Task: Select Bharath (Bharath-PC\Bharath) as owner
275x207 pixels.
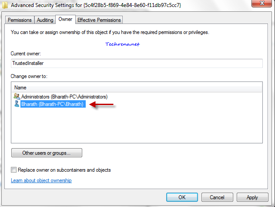Action: [52, 104]
